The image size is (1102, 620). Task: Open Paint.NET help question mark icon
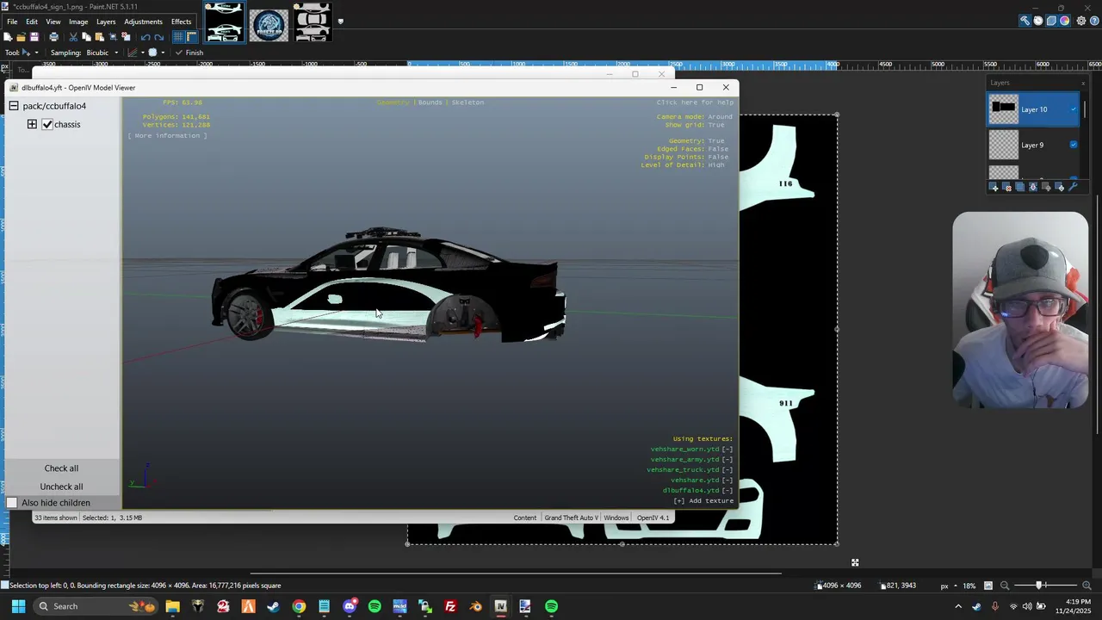tap(1093, 21)
